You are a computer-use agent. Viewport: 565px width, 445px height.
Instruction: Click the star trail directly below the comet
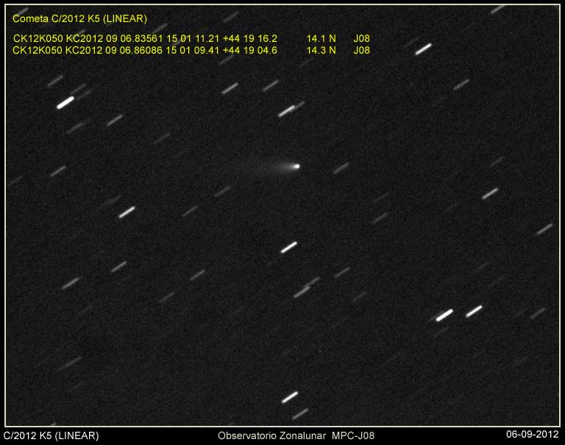[x=288, y=247]
